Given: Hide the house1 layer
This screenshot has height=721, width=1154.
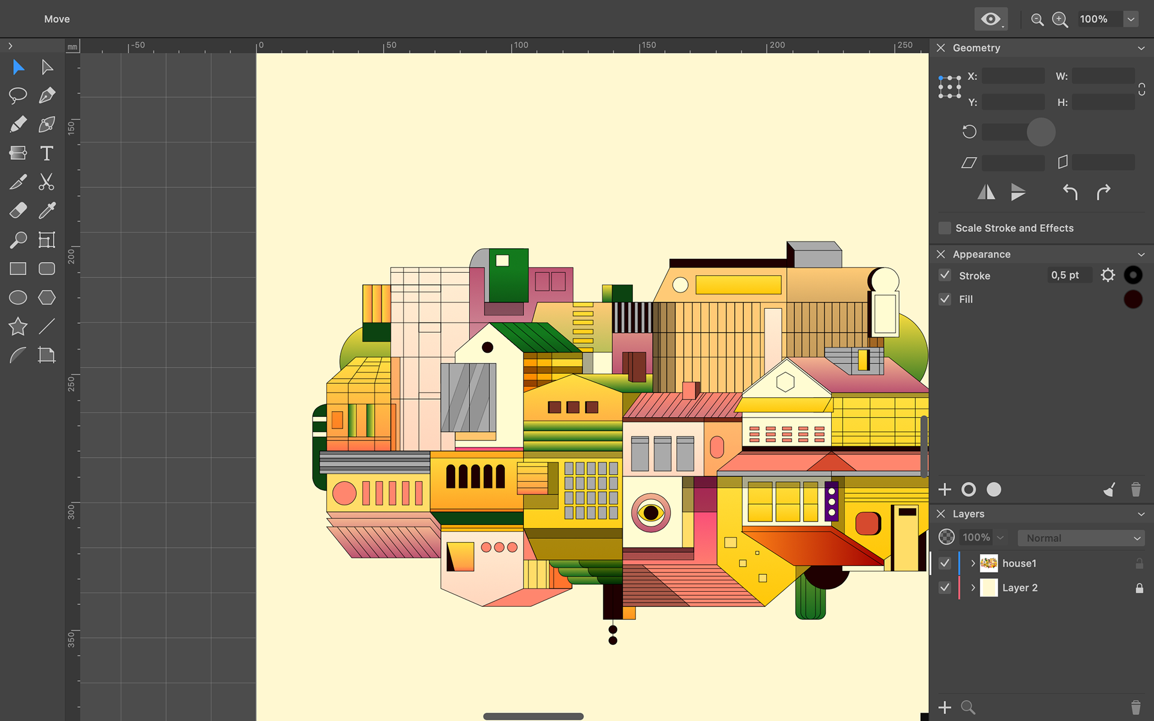Looking at the screenshot, I should (945, 563).
